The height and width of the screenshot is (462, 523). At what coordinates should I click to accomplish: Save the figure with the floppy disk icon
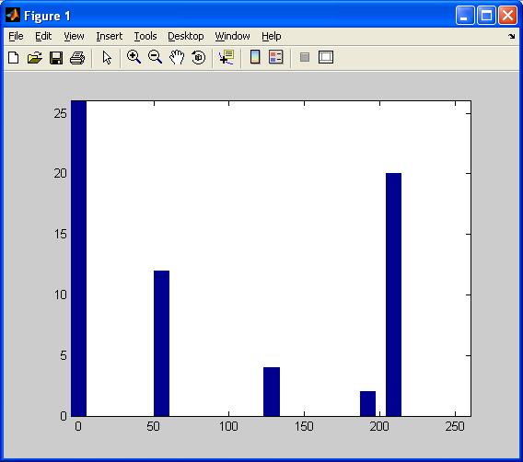[x=56, y=58]
